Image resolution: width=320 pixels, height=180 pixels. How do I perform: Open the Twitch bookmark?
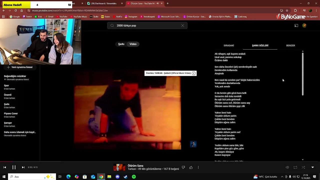[27, 17]
